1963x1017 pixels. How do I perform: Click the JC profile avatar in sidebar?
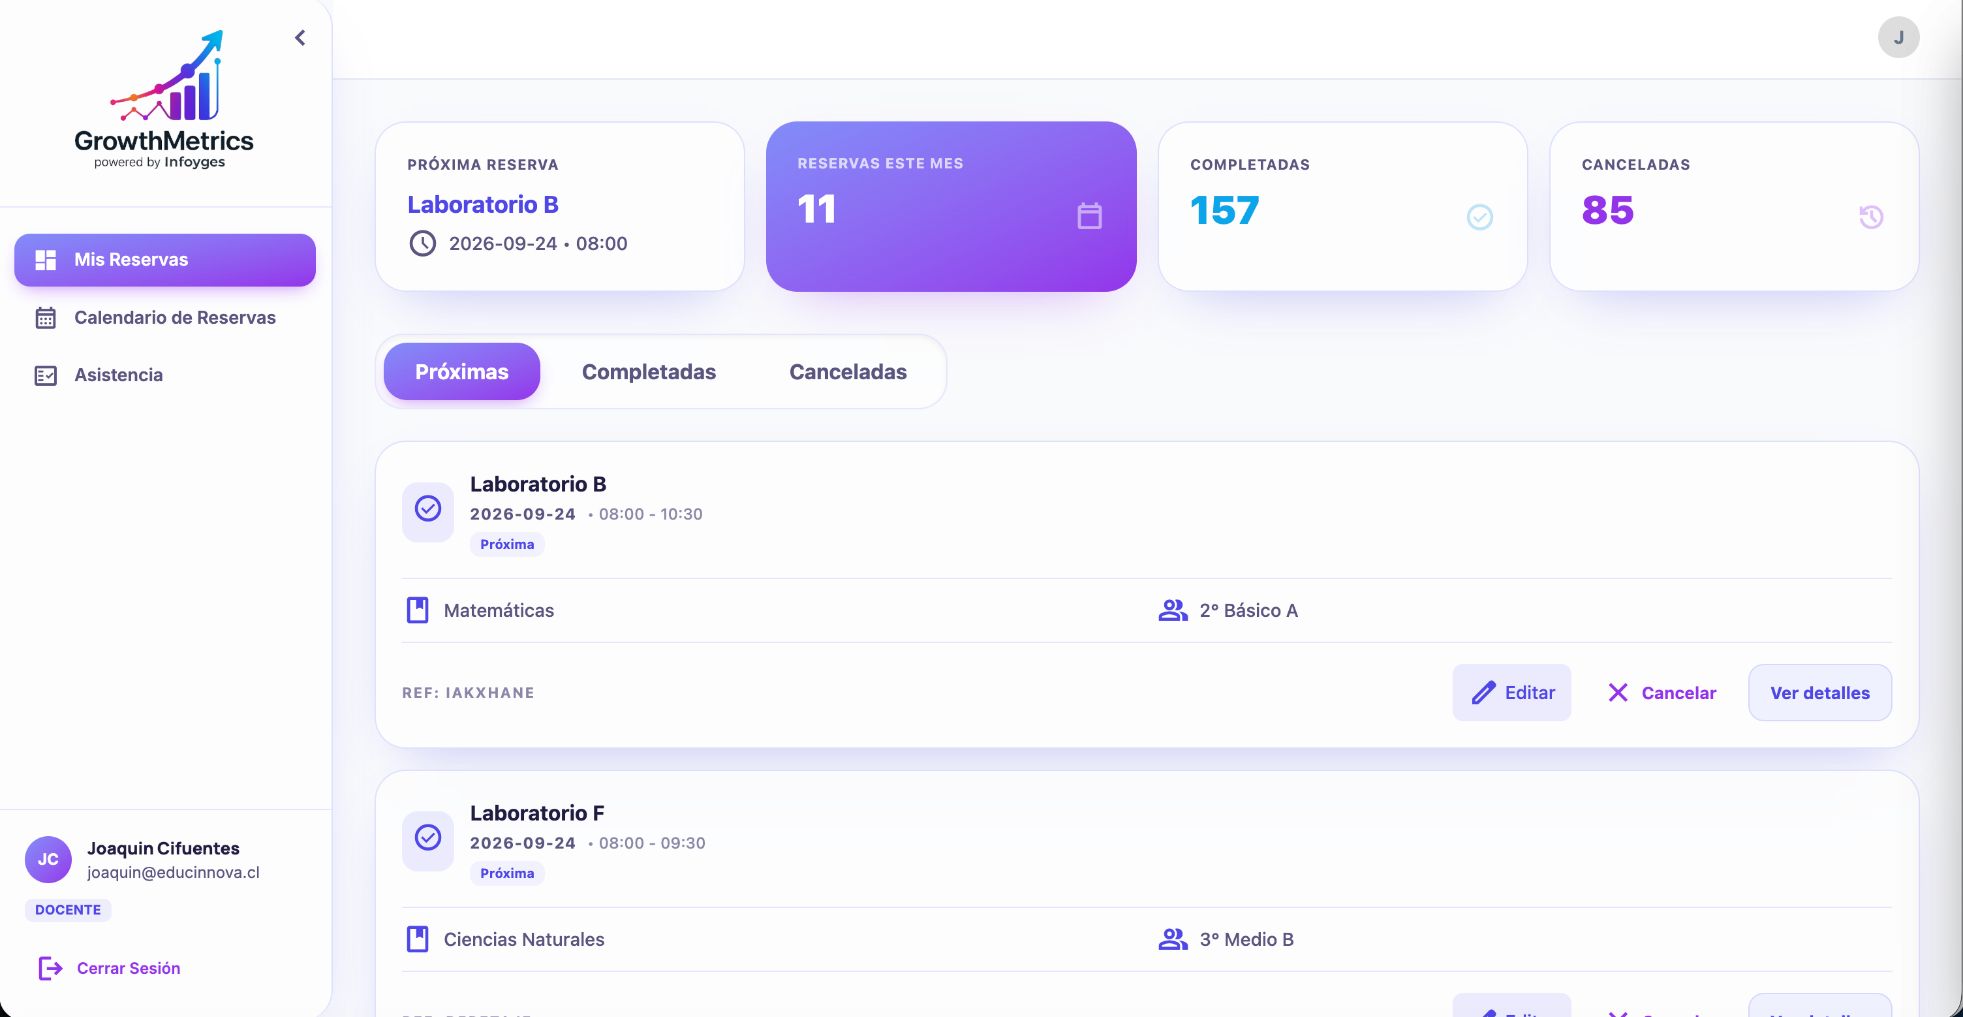pyautogui.click(x=48, y=859)
